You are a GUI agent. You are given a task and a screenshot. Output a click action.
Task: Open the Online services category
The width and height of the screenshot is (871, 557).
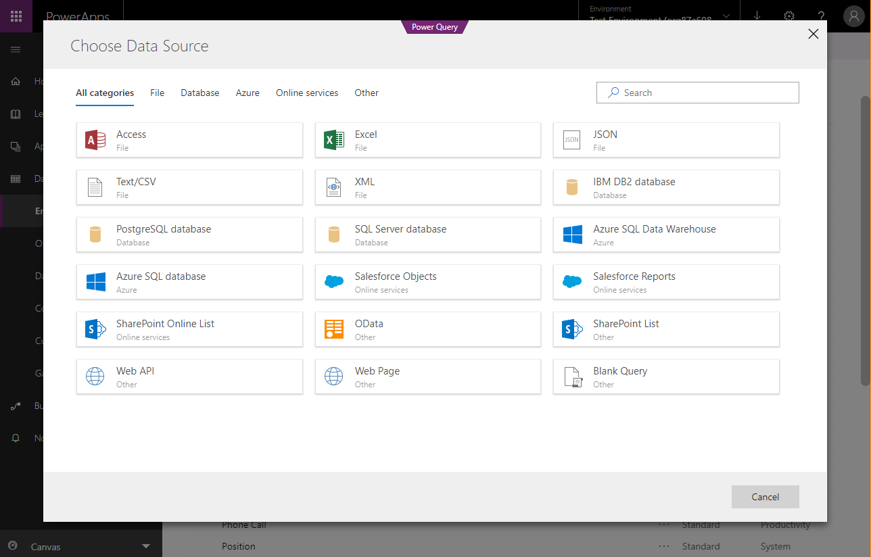[306, 93]
